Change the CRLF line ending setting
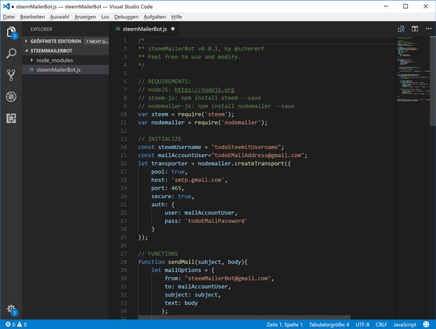Image resolution: width=436 pixels, height=329 pixels. tap(381, 325)
